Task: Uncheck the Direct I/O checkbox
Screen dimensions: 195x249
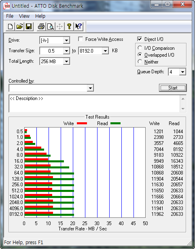Action: 140,39
